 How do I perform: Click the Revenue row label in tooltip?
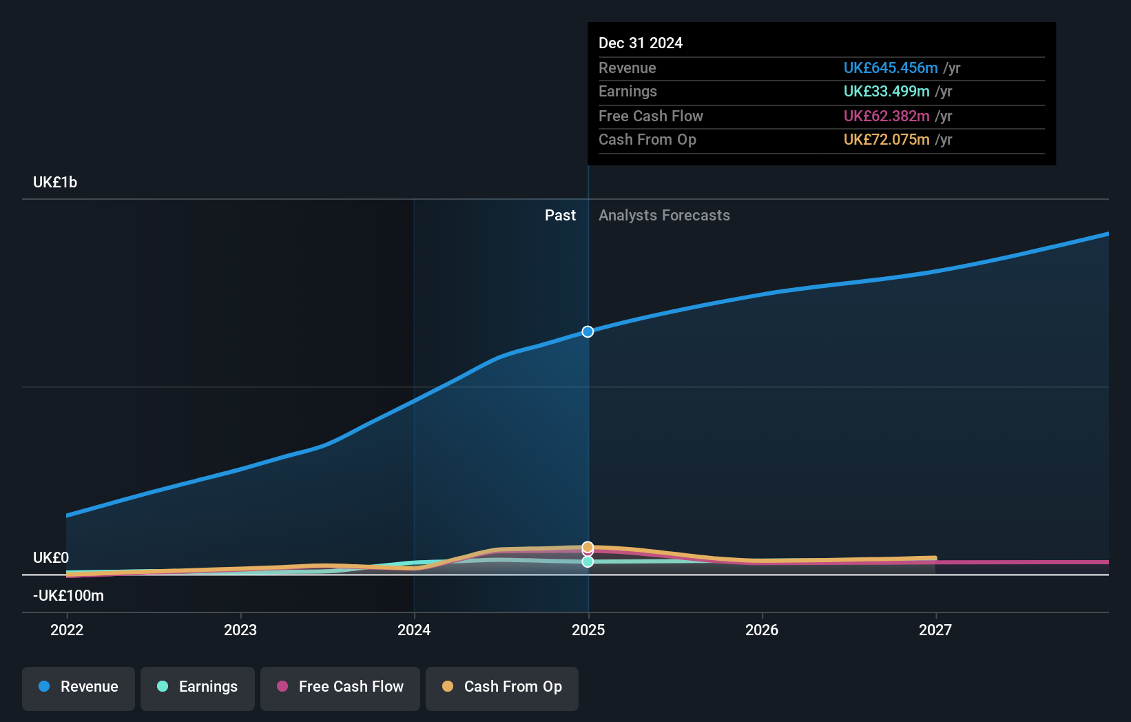(627, 68)
